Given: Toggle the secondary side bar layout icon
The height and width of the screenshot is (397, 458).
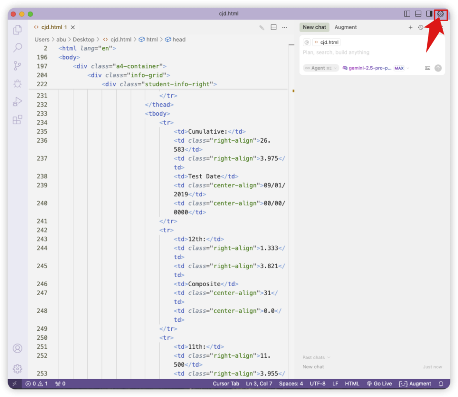Looking at the screenshot, I should click(x=429, y=14).
